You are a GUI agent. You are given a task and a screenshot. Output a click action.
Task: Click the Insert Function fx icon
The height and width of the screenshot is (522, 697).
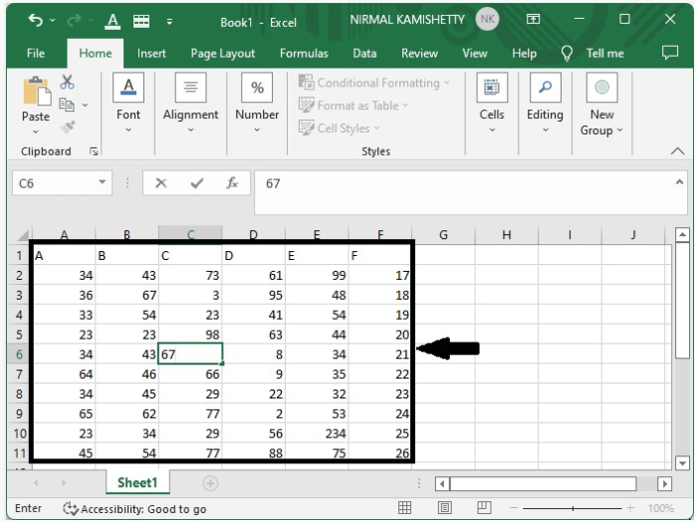pos(232,183)
